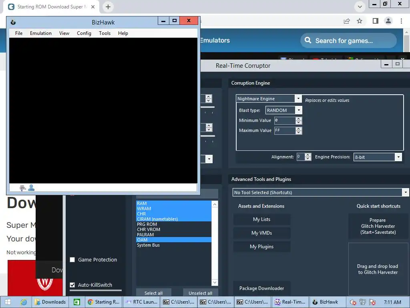Viewport: 410px width, 308px height.
Task: Expand the No Tool Selected dropdown
Action: point(405,192)
